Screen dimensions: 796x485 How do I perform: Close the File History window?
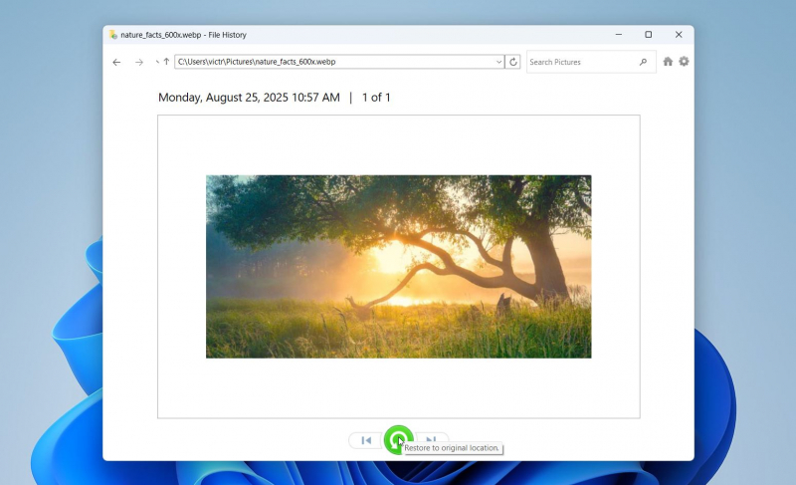coord(679,35)
